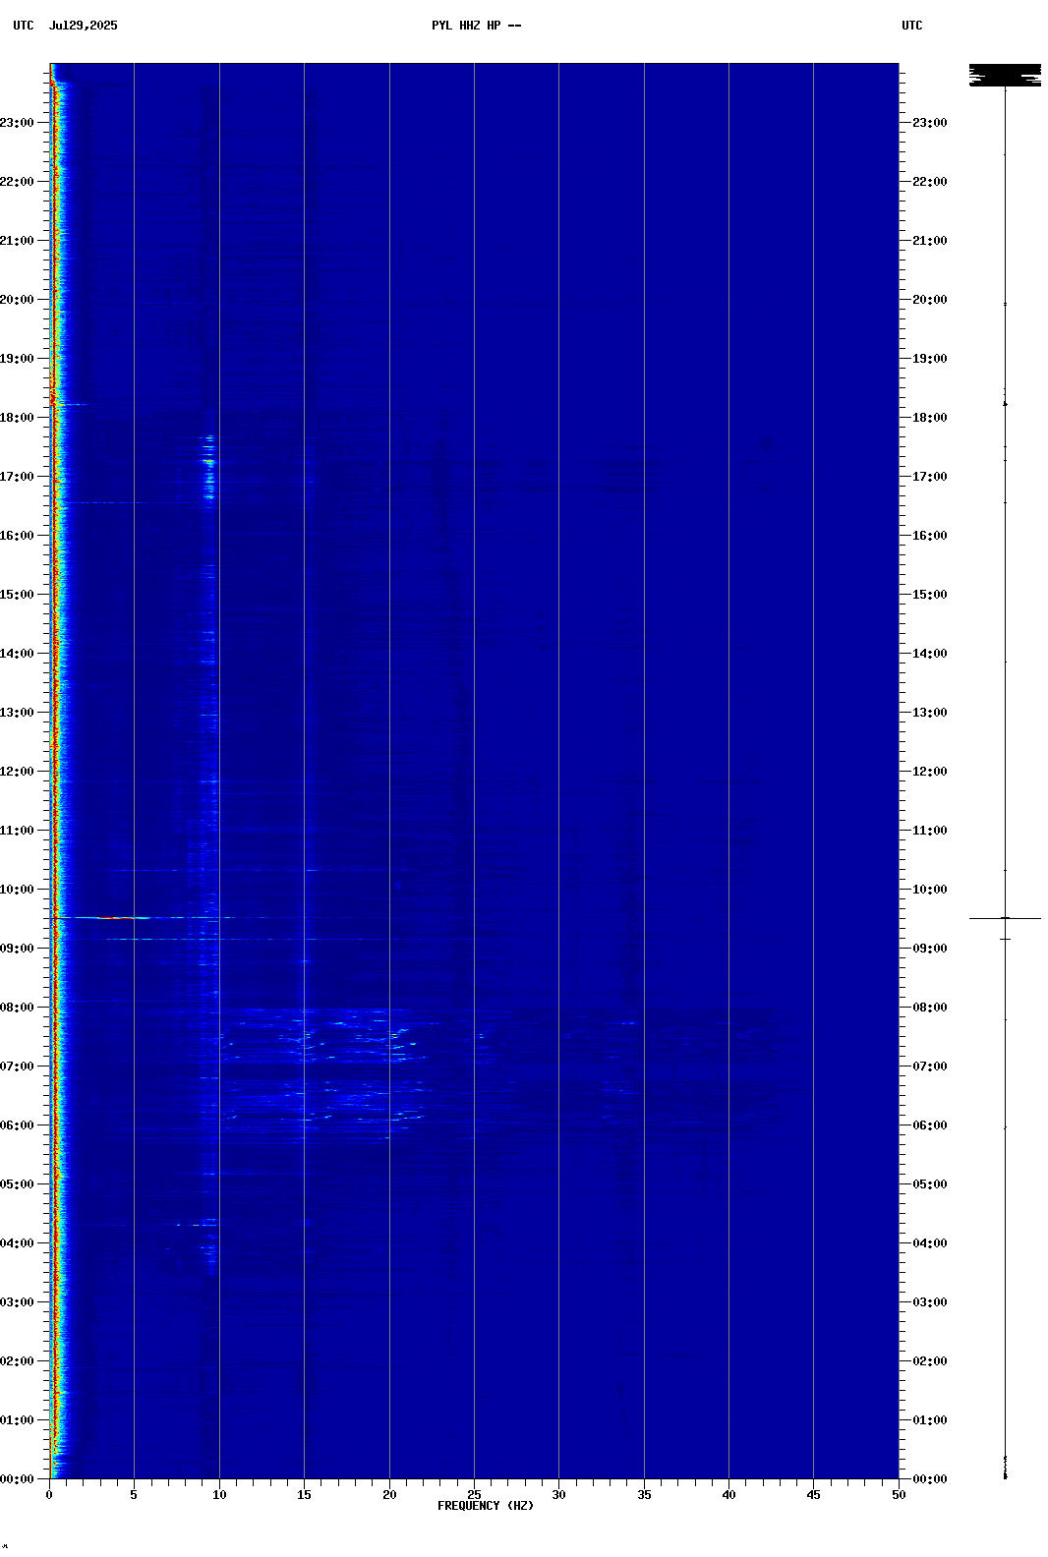Click the 5 Hz tick label
Viewport: 1048px width, 1557px height.
(134, 1495)
